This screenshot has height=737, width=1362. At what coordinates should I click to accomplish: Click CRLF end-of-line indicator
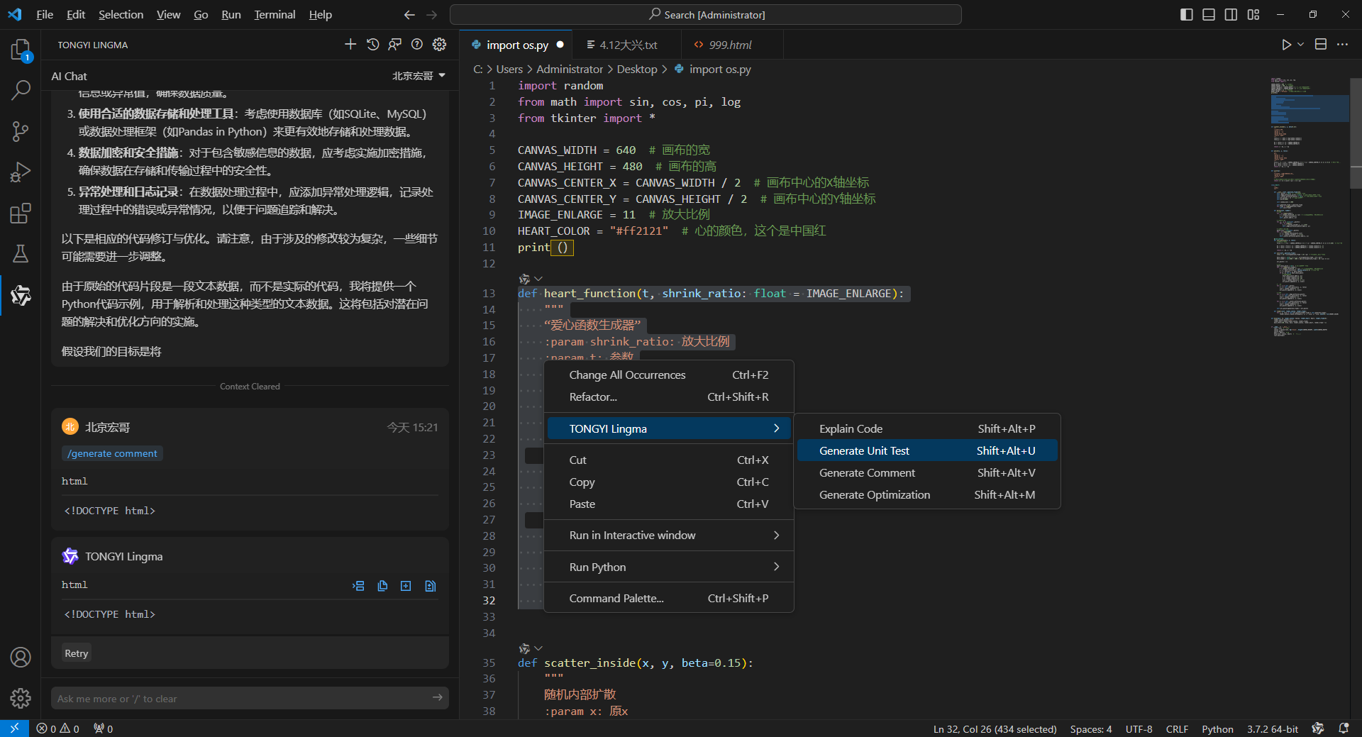[x=1177, y=728]
